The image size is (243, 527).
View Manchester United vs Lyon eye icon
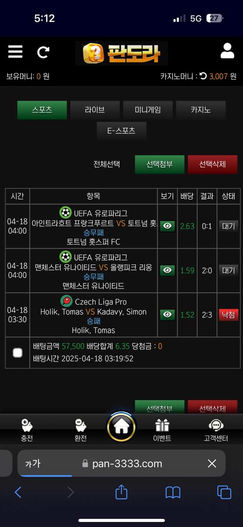[167, 270]
